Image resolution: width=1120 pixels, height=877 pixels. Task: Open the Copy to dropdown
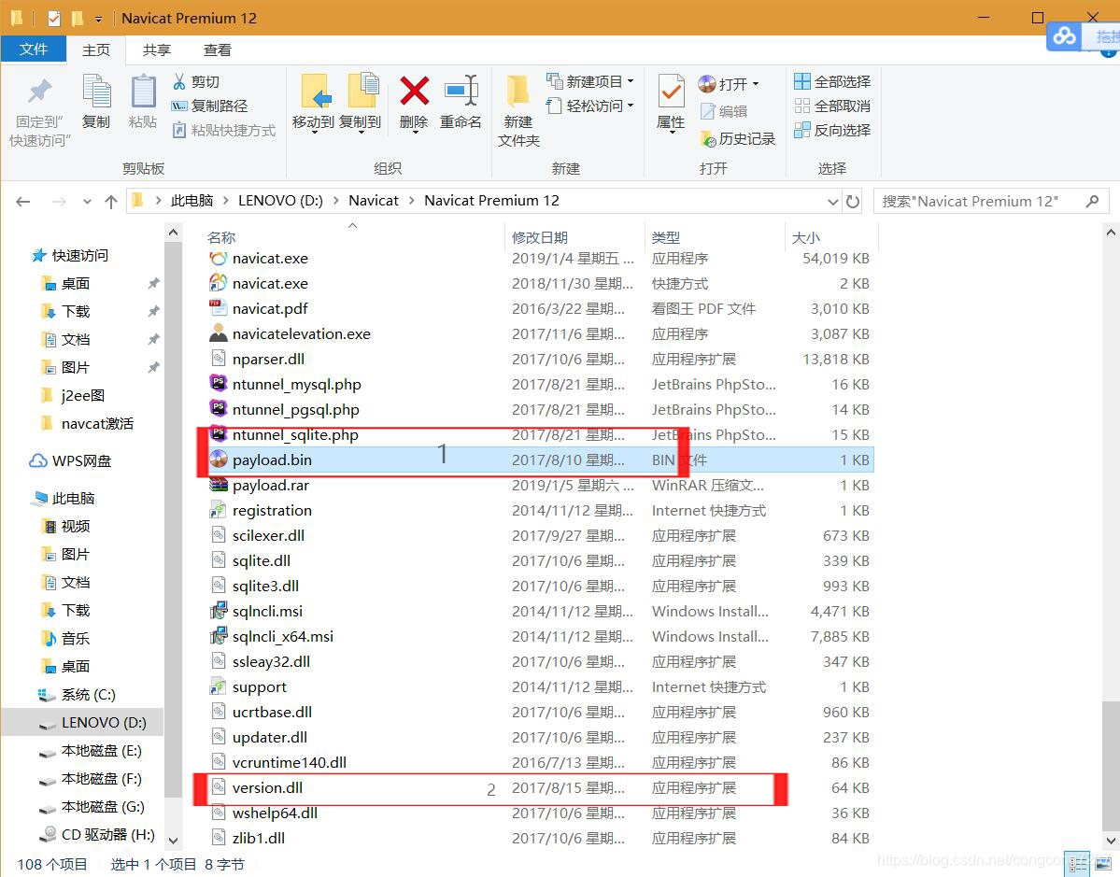[x=360, y=132]
